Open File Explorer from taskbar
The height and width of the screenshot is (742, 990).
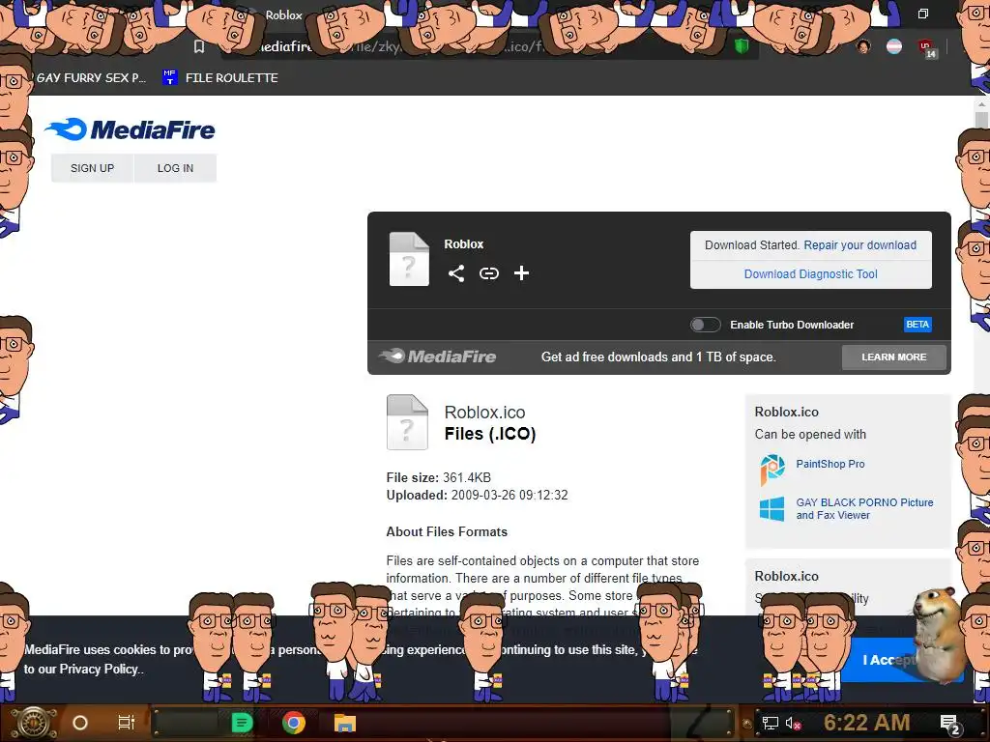point(345,723)
